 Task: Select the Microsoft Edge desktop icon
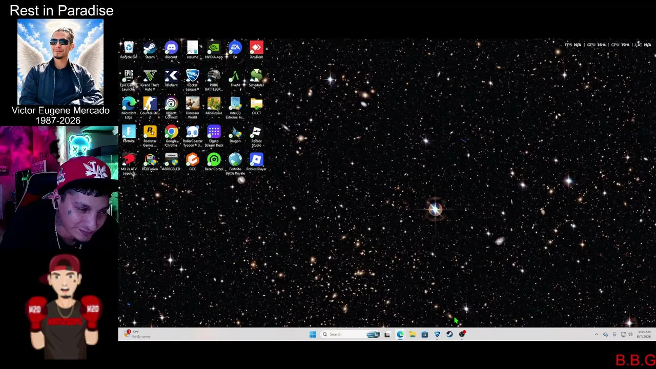point(129,109)
